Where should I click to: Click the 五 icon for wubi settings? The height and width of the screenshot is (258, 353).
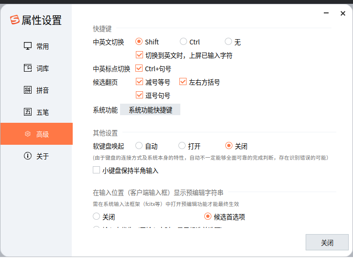point(28,112)
